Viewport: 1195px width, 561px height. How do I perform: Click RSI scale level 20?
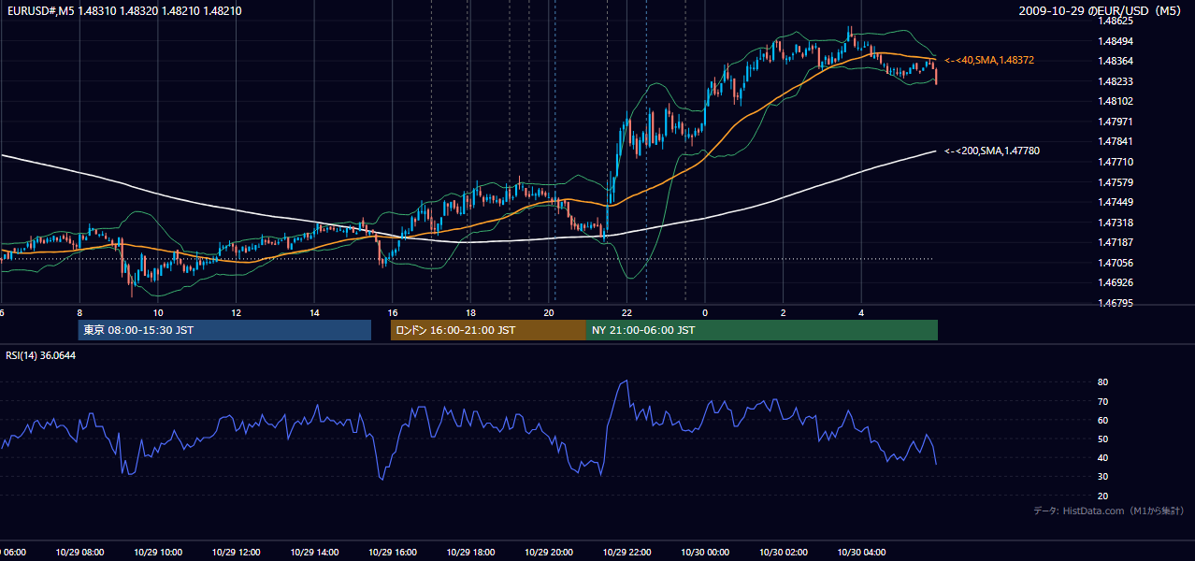[1103, 496]
